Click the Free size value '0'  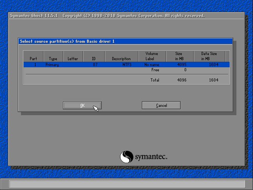pos(185,70)
